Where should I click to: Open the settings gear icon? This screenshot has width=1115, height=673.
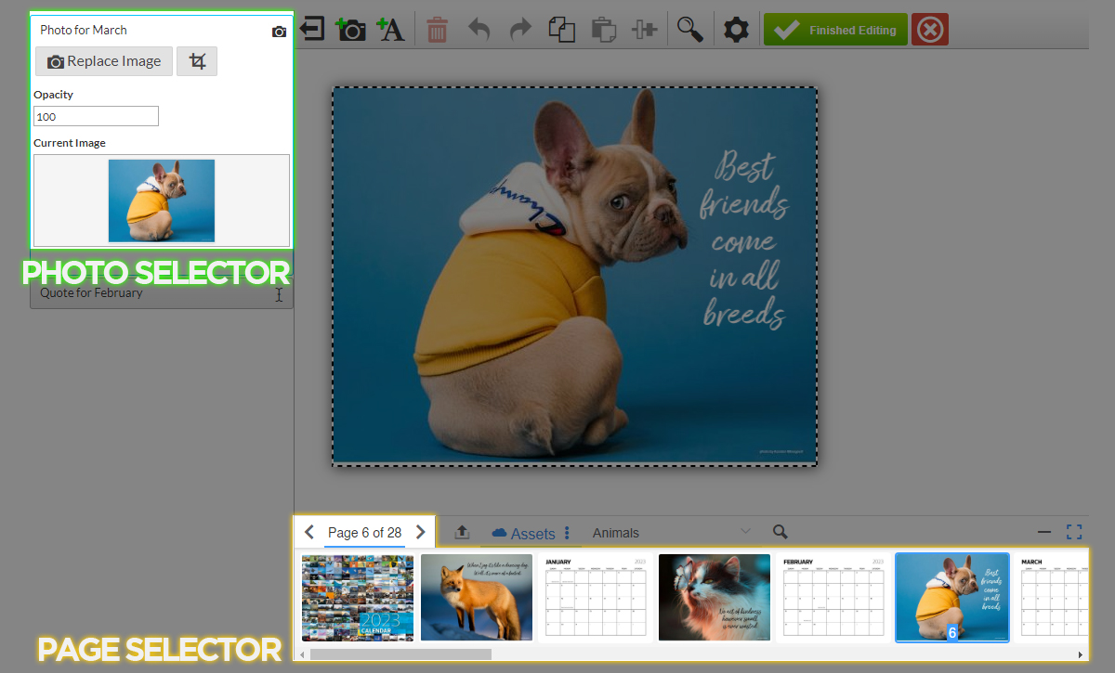[x=736, y=30]
